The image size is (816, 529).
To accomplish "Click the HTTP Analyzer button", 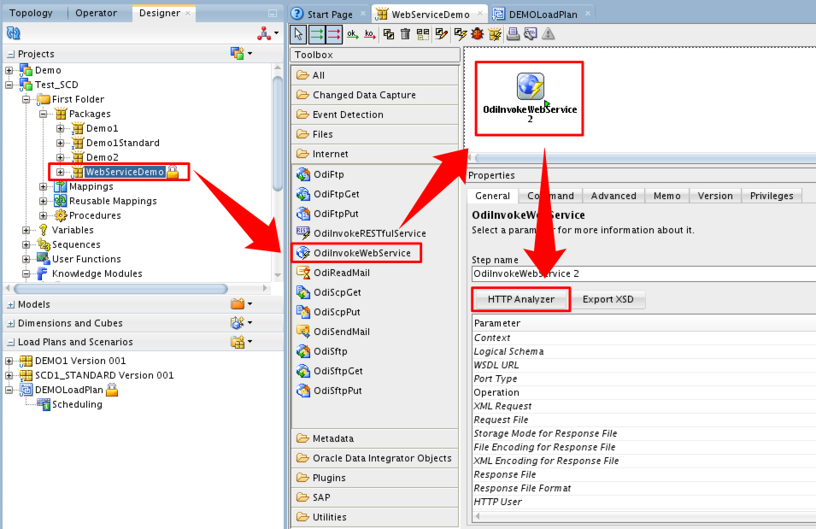I will pyautogui.click(x=521, y=299).
